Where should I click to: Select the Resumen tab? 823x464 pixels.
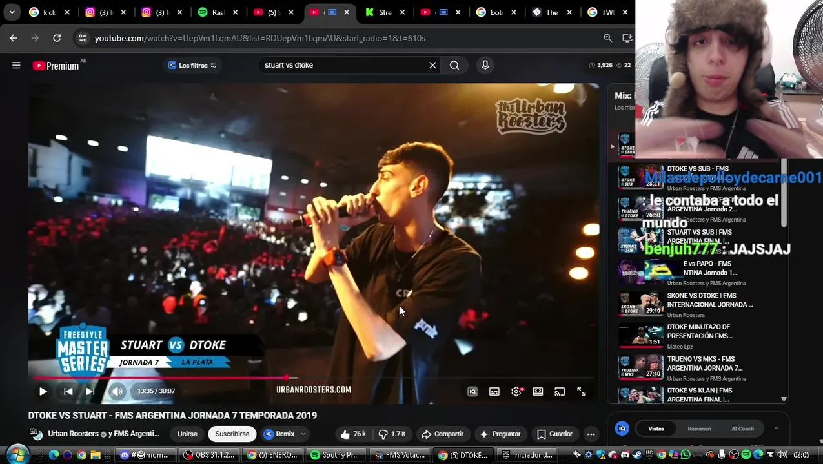699,429
